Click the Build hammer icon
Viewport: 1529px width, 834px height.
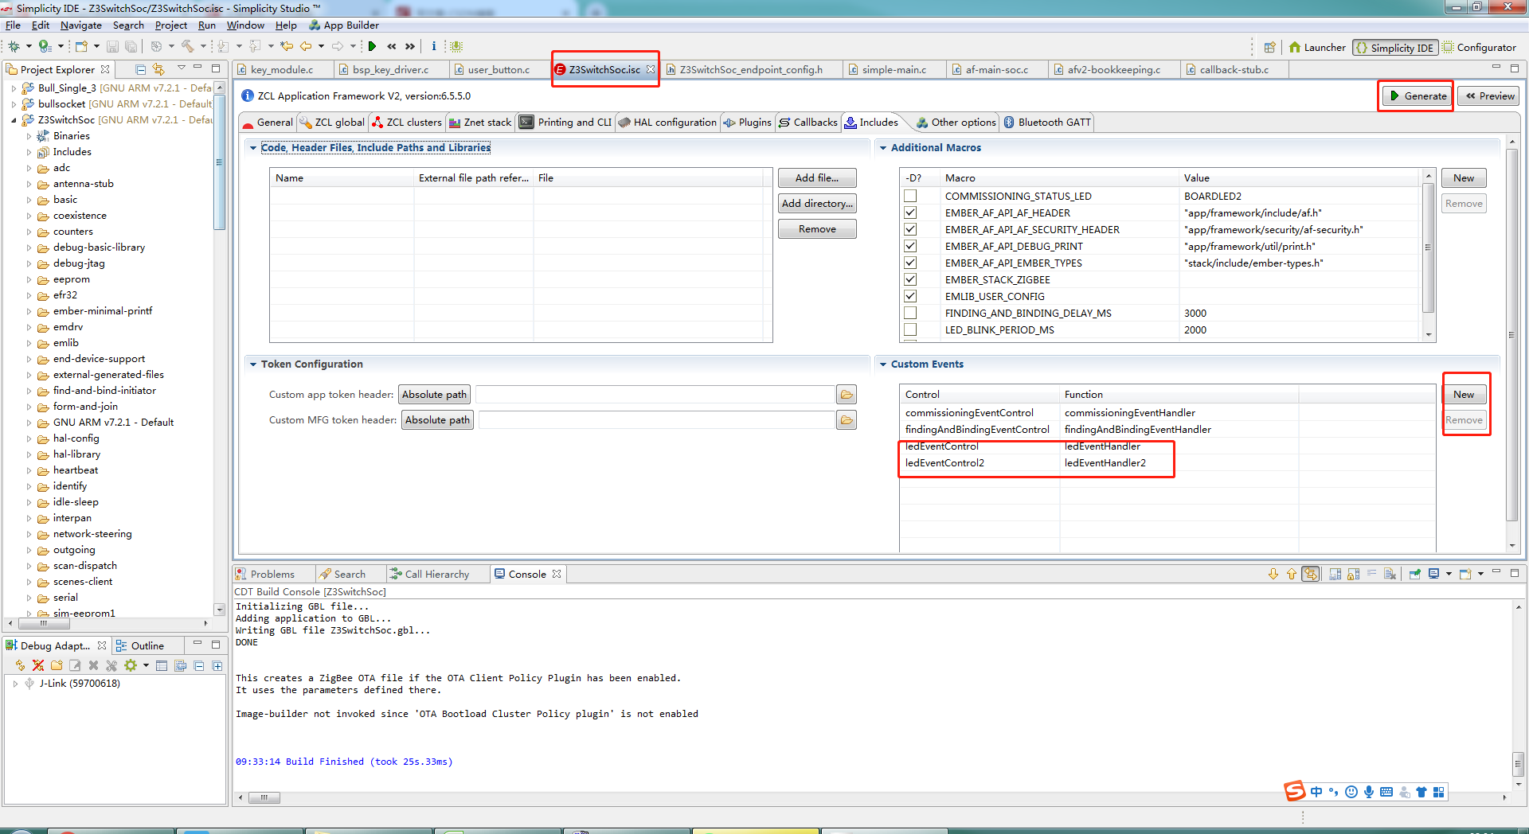[188, 46]
